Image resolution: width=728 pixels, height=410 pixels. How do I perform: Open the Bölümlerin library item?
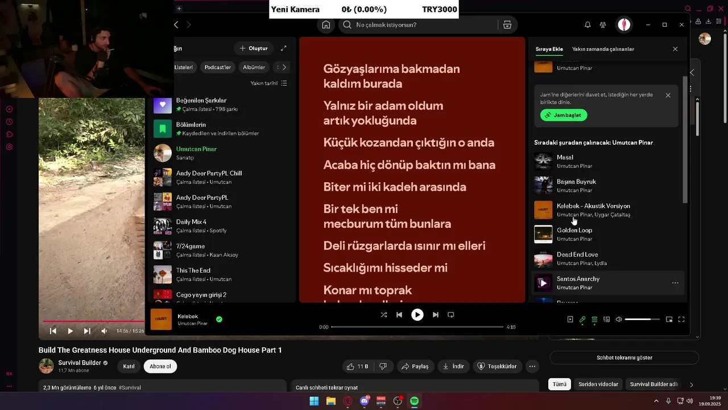pos(222,129)
